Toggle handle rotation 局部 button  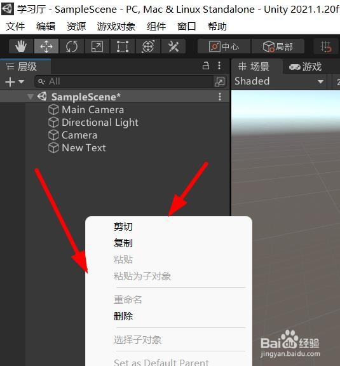(x=278, y=46)
